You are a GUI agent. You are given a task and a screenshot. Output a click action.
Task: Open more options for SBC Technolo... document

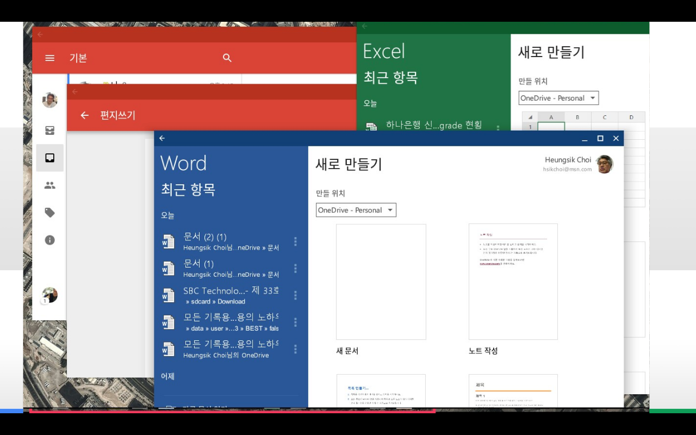click(x=295, y=295)
